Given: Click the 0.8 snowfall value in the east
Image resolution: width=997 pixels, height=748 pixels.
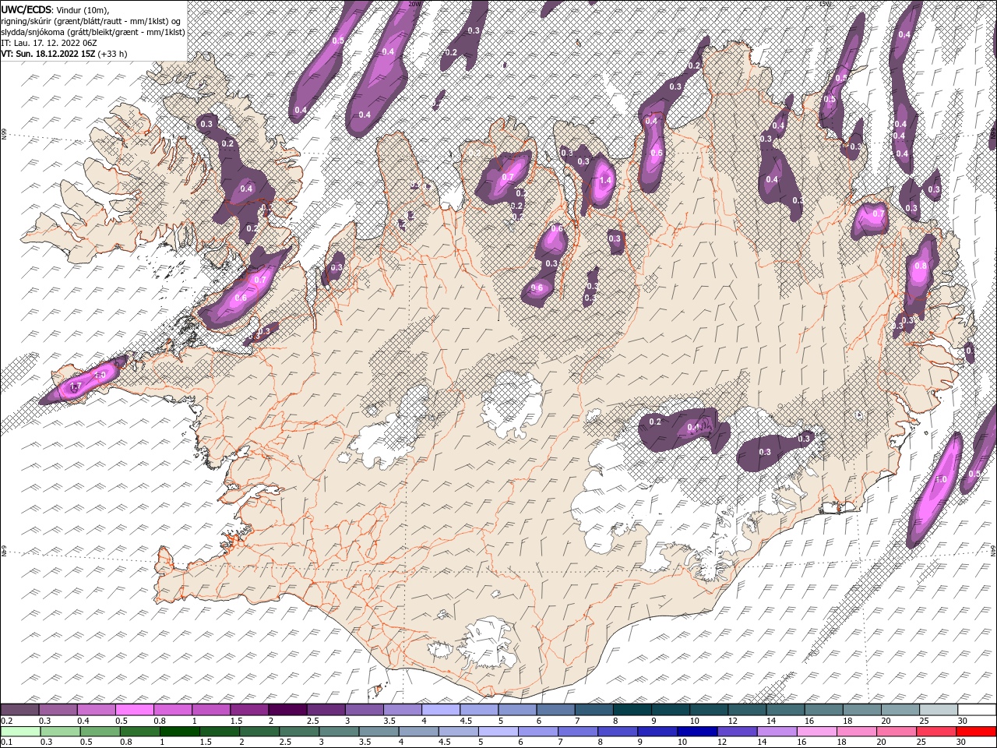Looking at the screenshot, I should click(921, 266).
